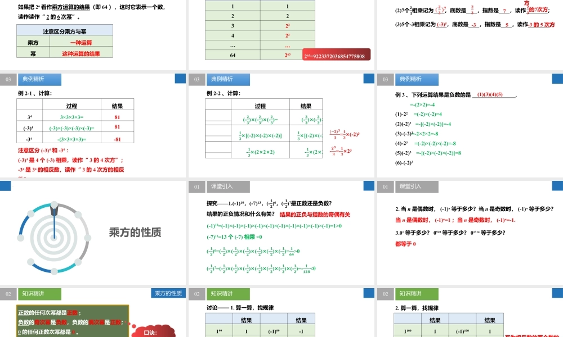Open the 课堂引入 slide starting 2.当n是偶数时

(x=470, y=233)
